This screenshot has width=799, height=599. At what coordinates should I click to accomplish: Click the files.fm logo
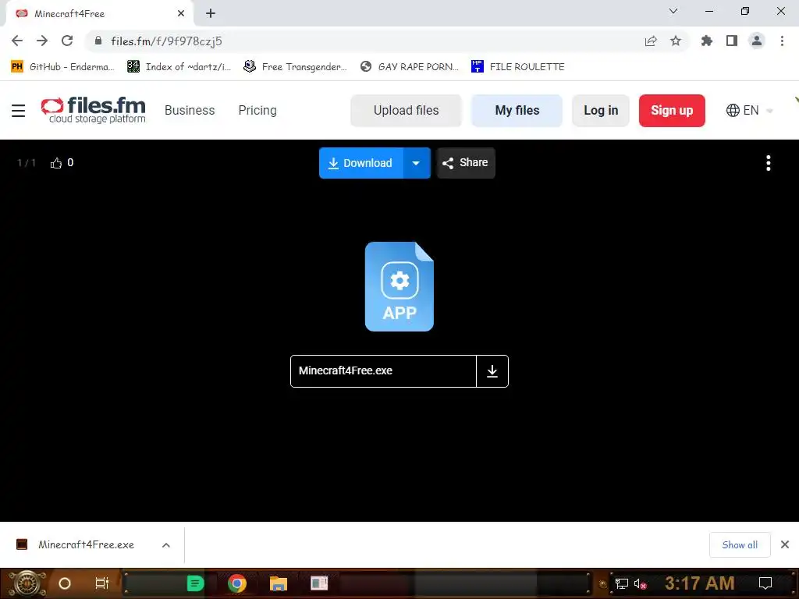click(x=94, y=110)
